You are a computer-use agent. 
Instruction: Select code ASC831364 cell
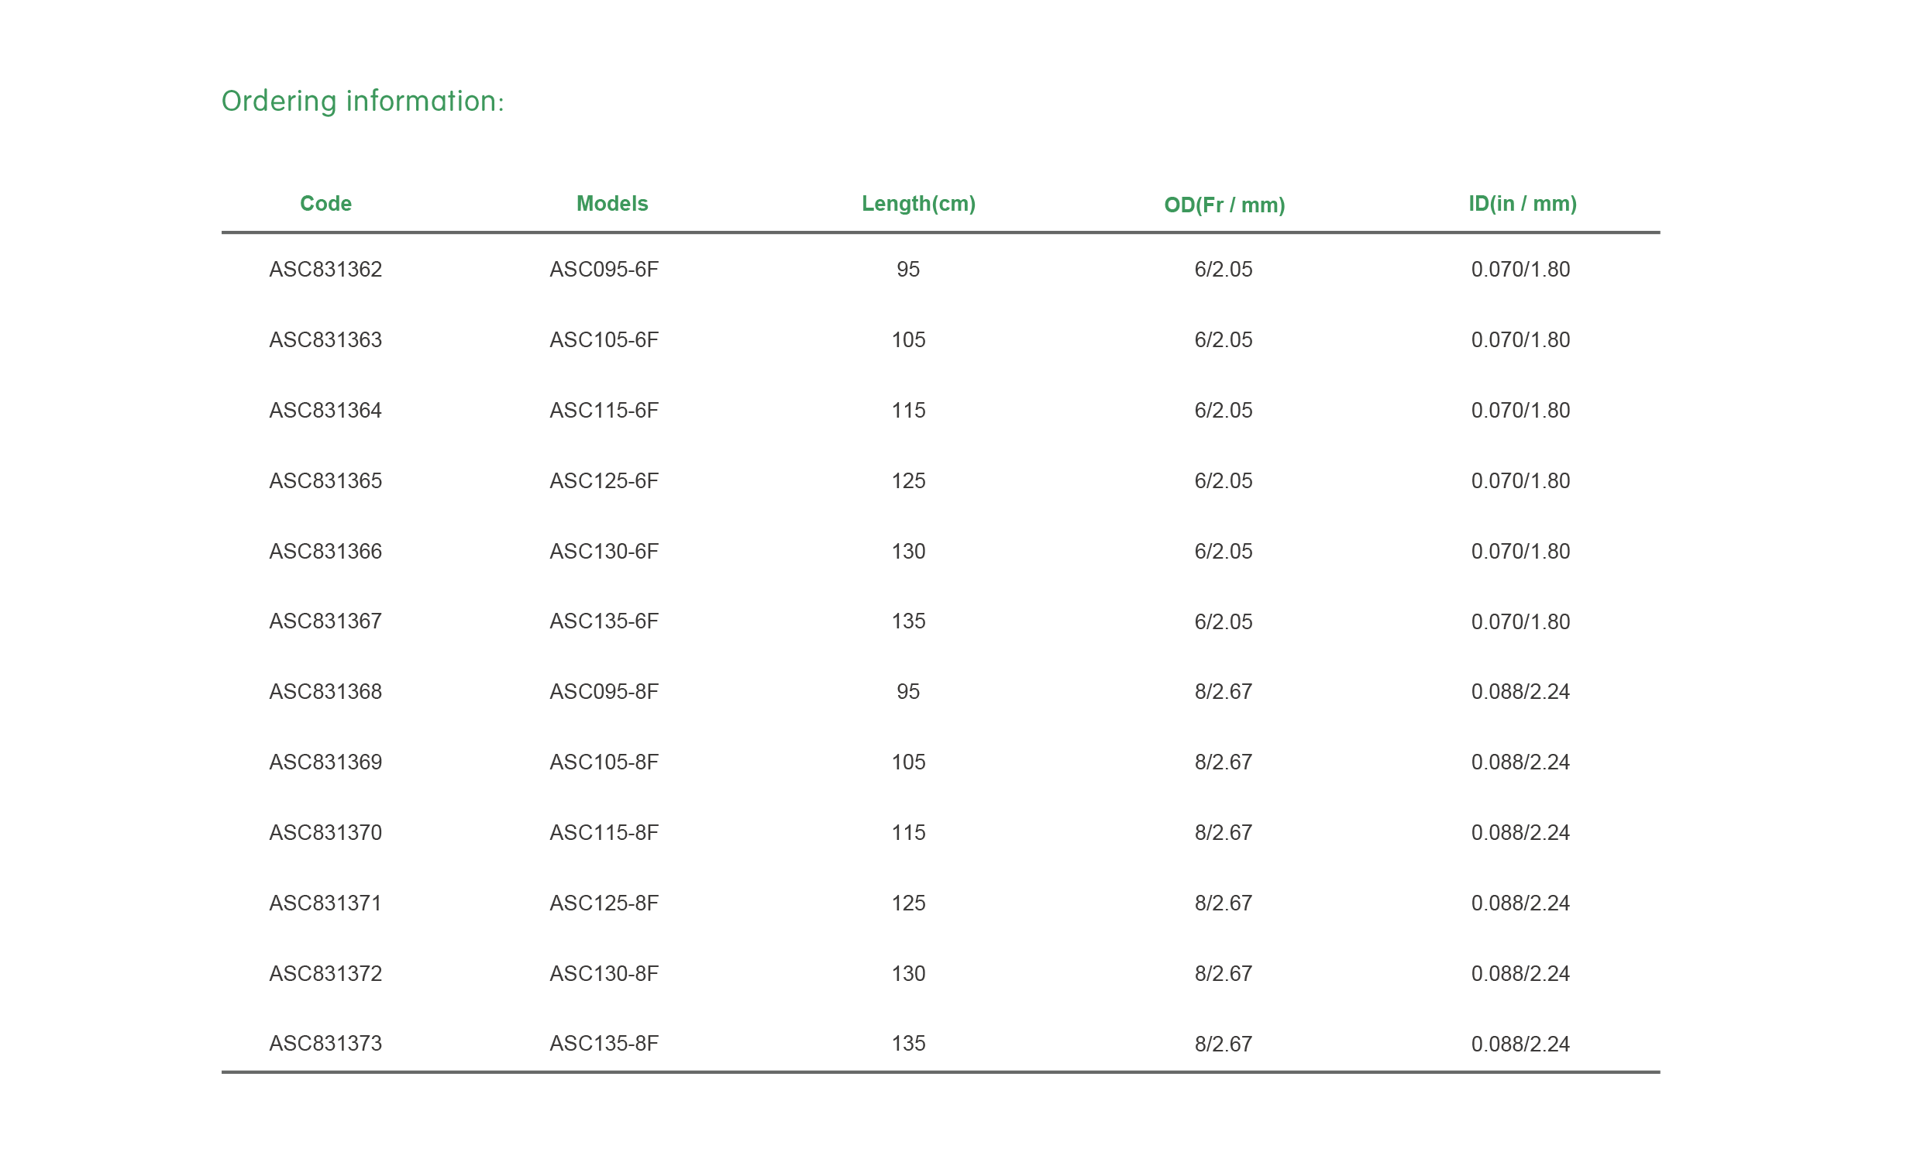(325, 410)
